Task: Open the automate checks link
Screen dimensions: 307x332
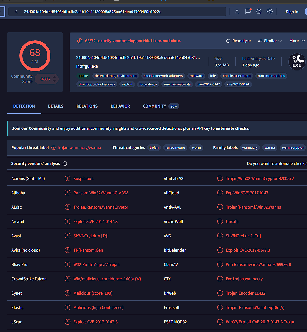Action: click(x=232, y=128)
